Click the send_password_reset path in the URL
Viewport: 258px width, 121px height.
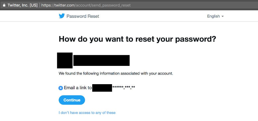[x=111, y=5]
